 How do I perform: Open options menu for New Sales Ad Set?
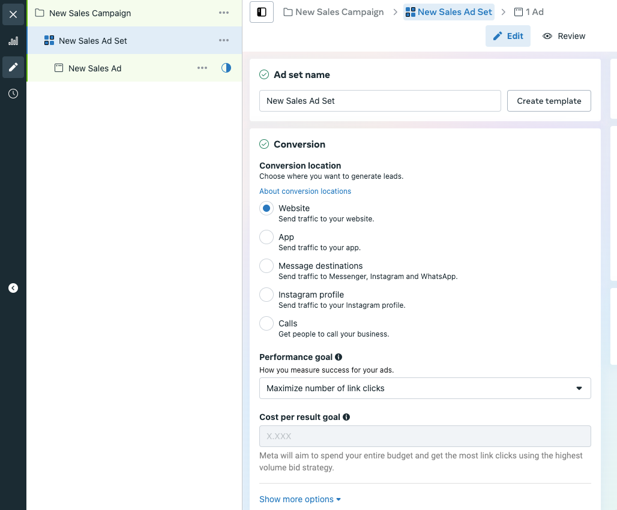tap(224, 40)
